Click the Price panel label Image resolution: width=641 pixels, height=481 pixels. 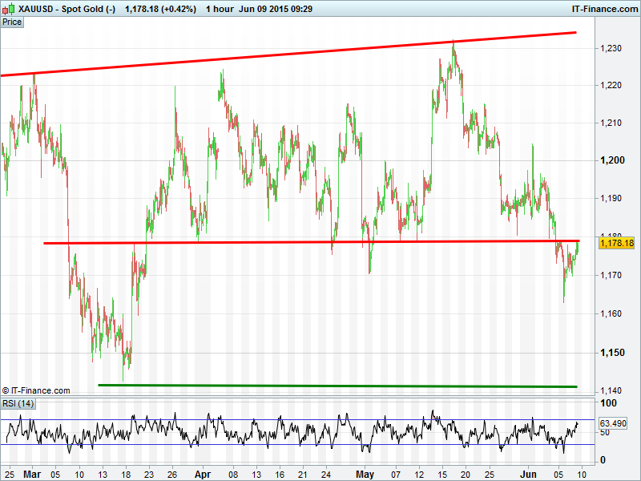tap(12, 22)
